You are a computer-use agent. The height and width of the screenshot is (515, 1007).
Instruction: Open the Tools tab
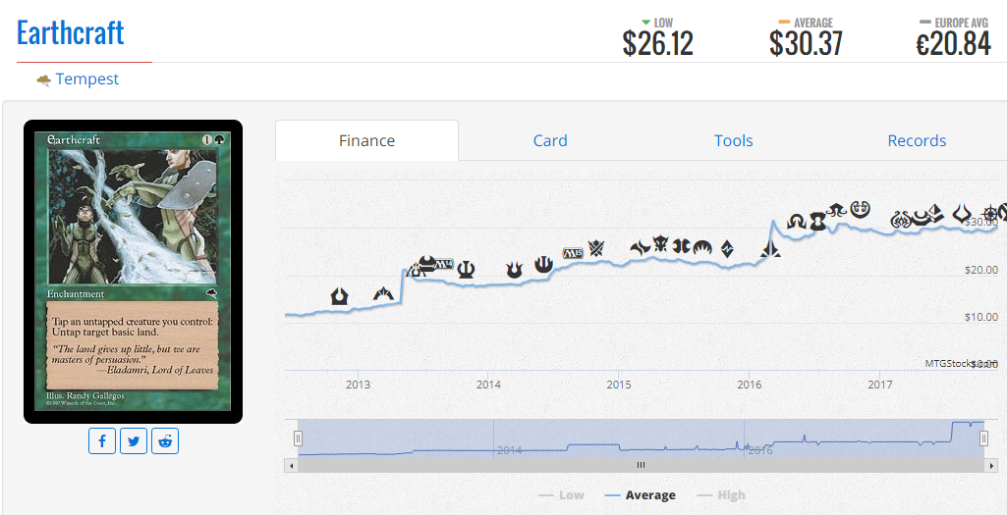(x=734, y=140)
